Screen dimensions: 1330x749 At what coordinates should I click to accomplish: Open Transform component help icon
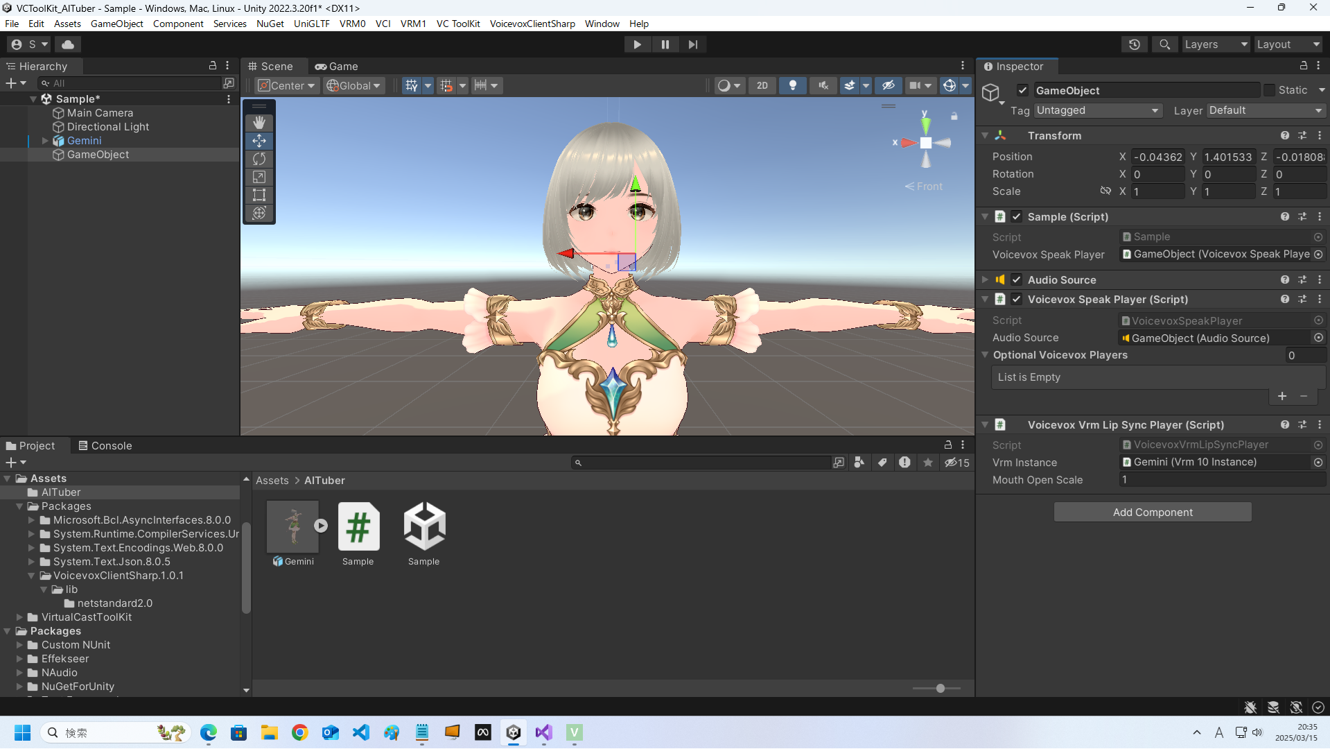coord(1285,135)
